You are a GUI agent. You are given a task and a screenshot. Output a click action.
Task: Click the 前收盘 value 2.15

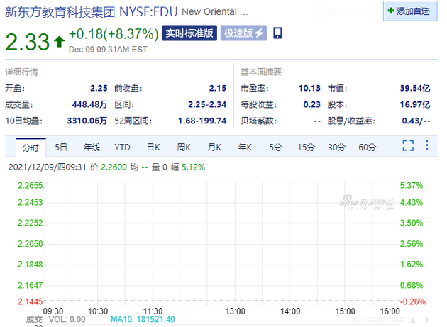pos(218,89)
